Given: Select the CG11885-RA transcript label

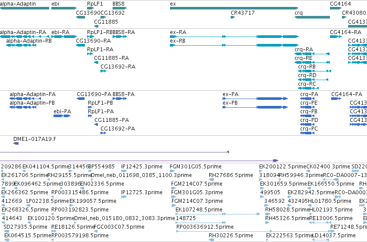Looking at the screenshot, I should [111, 58].
